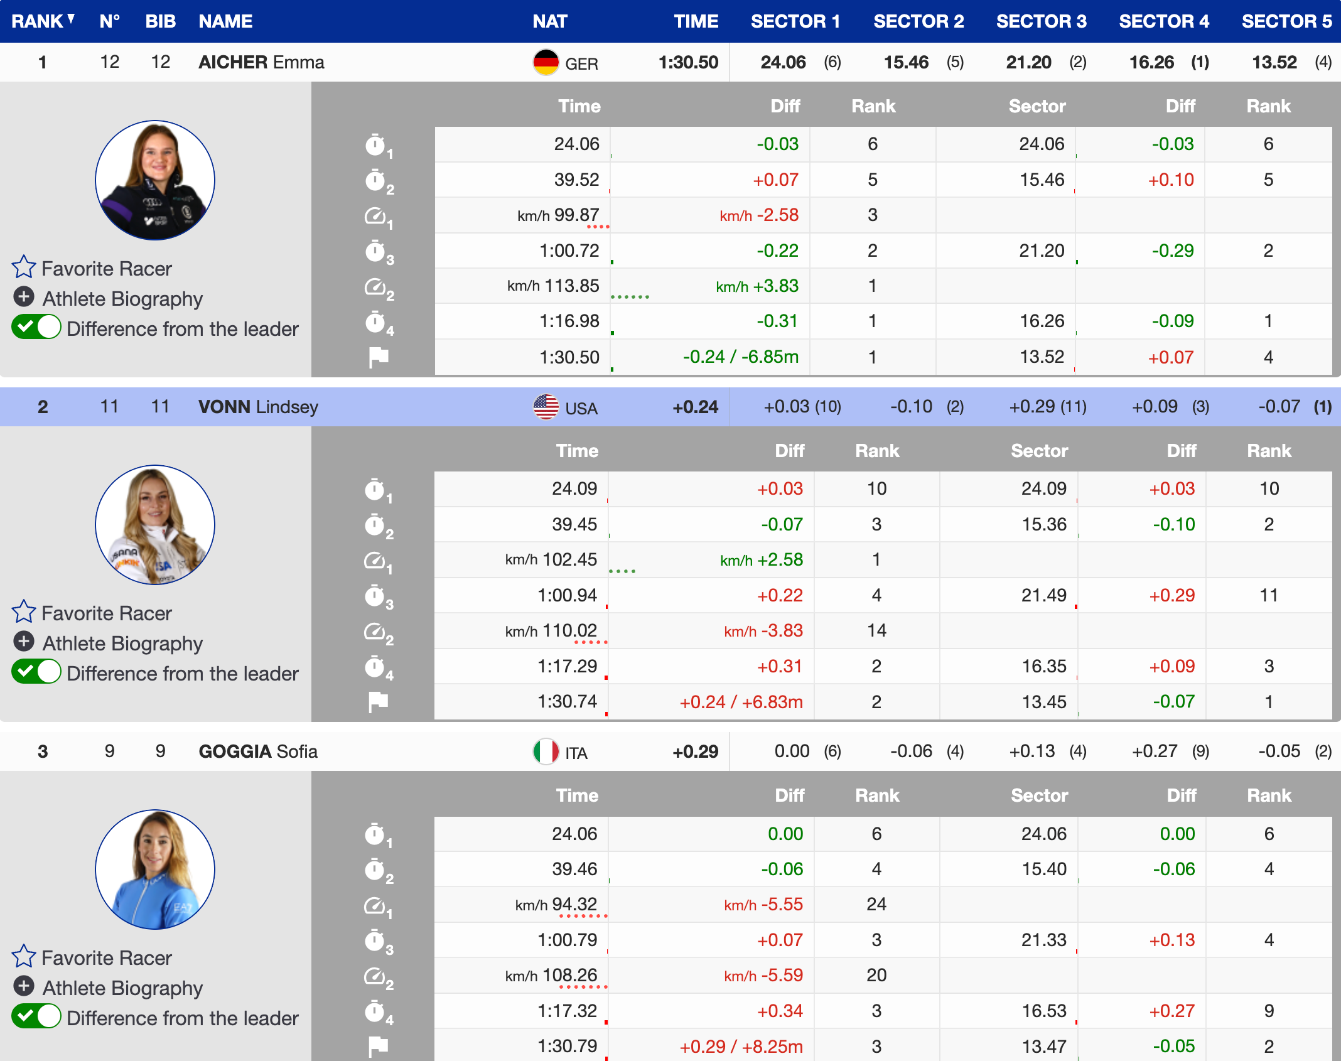Click Emma Aicher's profile photo
1341x1061 pixels.
pos(155,180)
